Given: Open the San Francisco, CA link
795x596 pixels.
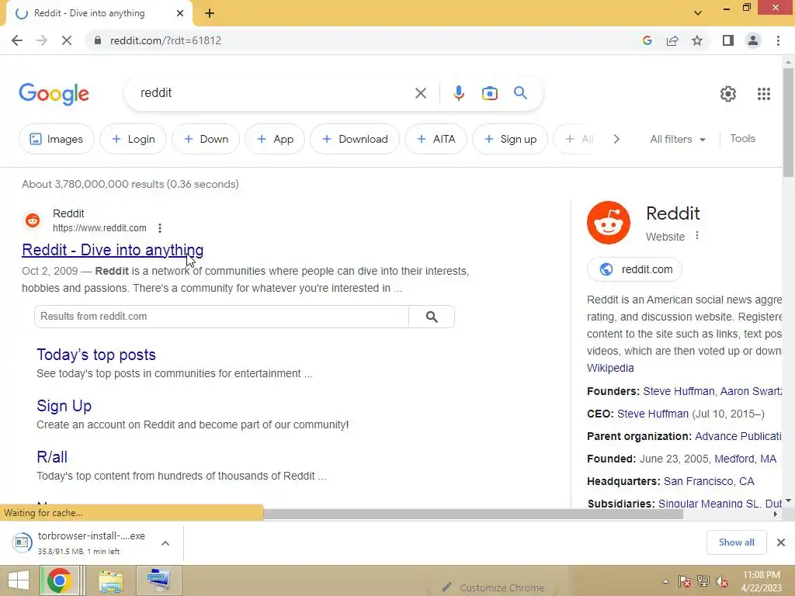Looking at the screenshot, I should click(709, 481).
